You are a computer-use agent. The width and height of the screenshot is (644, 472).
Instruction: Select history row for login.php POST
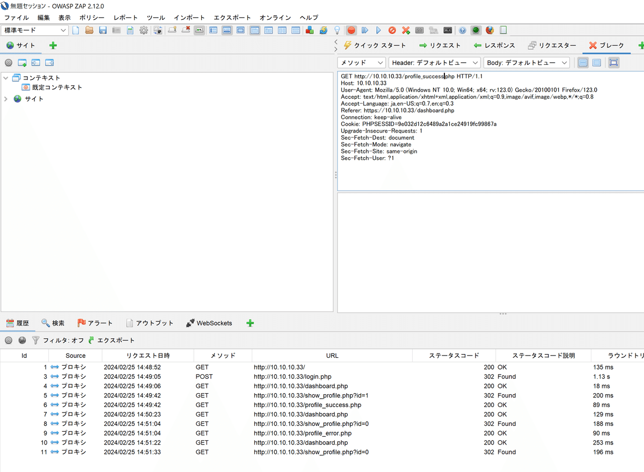322,377
